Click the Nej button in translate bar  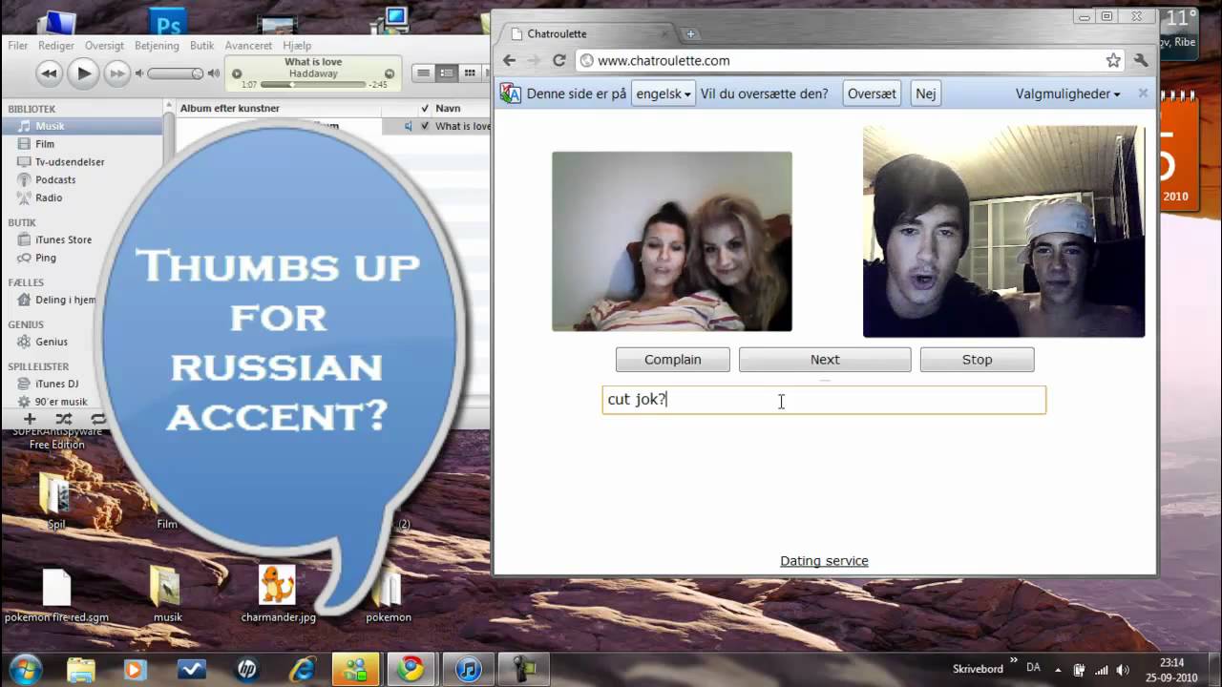click(x=925, y=94)
